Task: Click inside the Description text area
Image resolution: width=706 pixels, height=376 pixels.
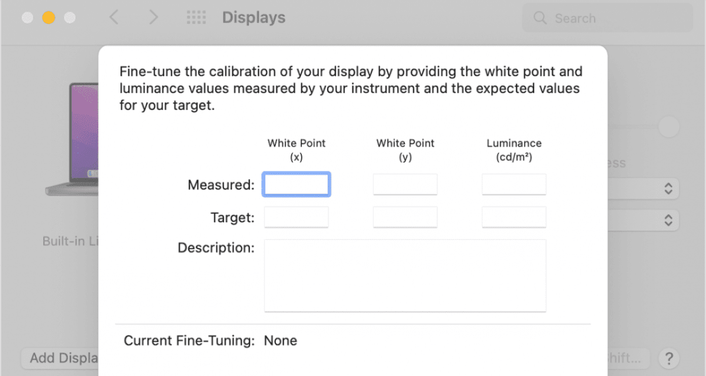Action: point(405,275)
